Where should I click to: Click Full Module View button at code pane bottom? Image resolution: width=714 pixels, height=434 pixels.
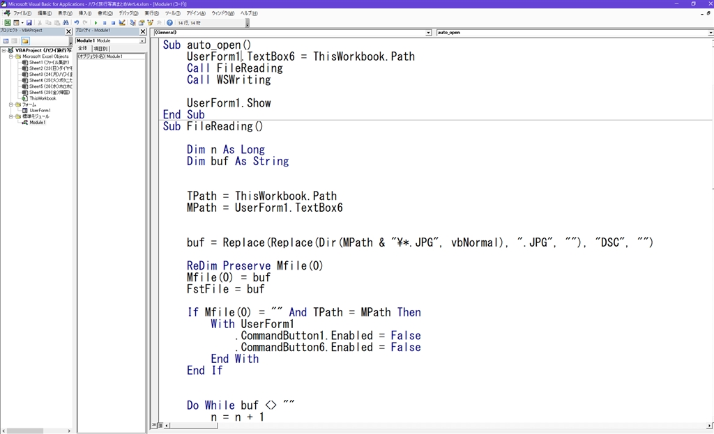[160, 426]
